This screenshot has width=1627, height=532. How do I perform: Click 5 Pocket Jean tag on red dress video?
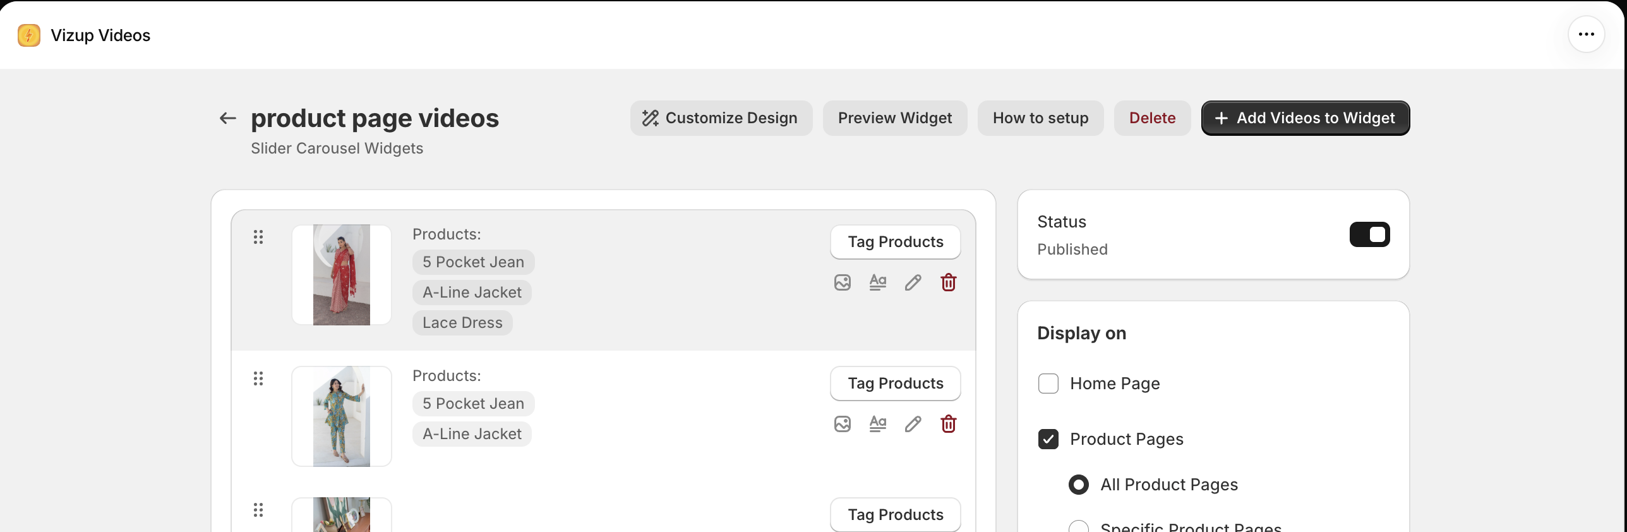474,262
